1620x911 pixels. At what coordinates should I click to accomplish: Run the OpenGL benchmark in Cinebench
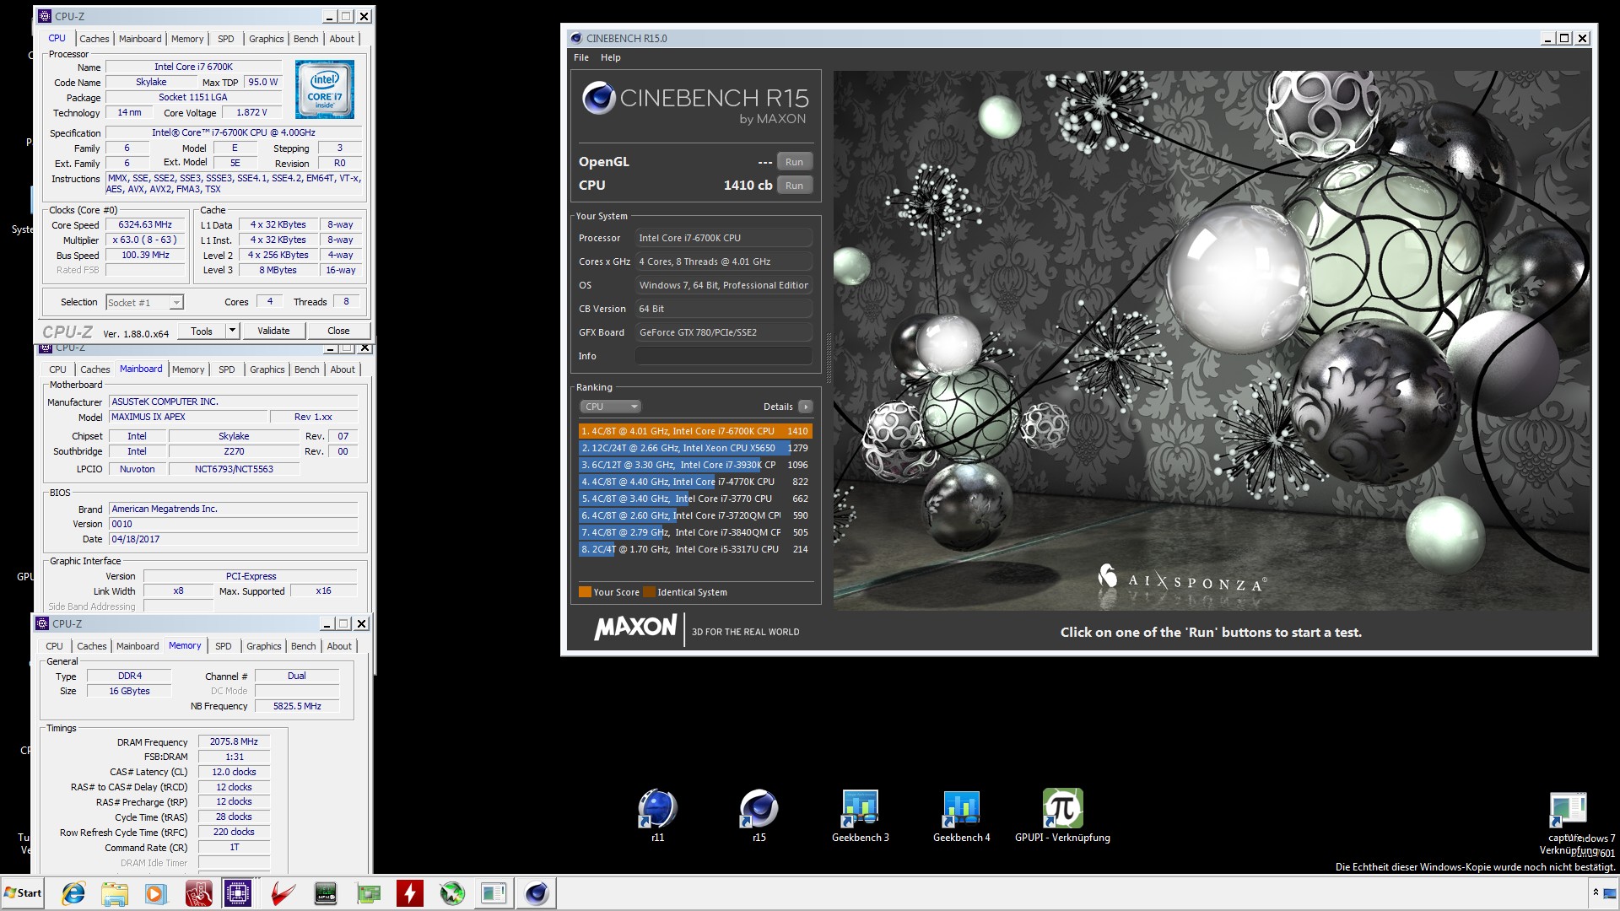click(x=794, y=162)
